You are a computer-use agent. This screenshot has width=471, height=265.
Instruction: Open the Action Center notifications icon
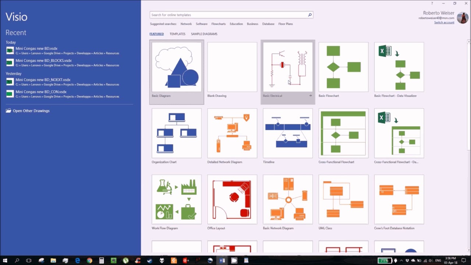coord(464,261)
